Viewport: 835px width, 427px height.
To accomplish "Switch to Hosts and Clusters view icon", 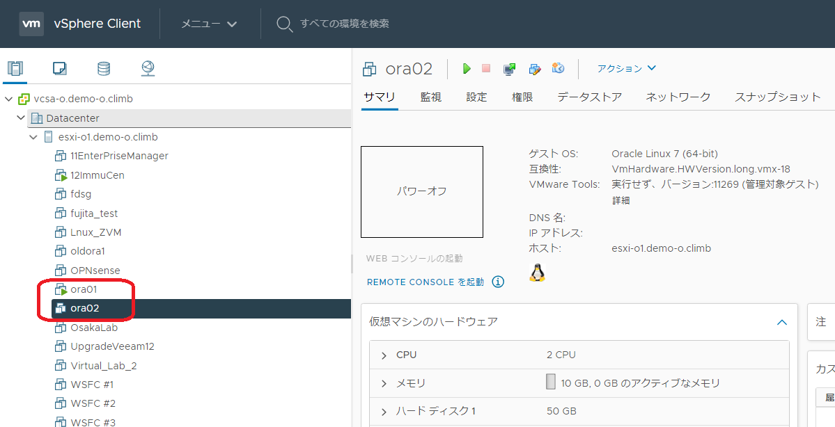I will [x=15, y=69].
